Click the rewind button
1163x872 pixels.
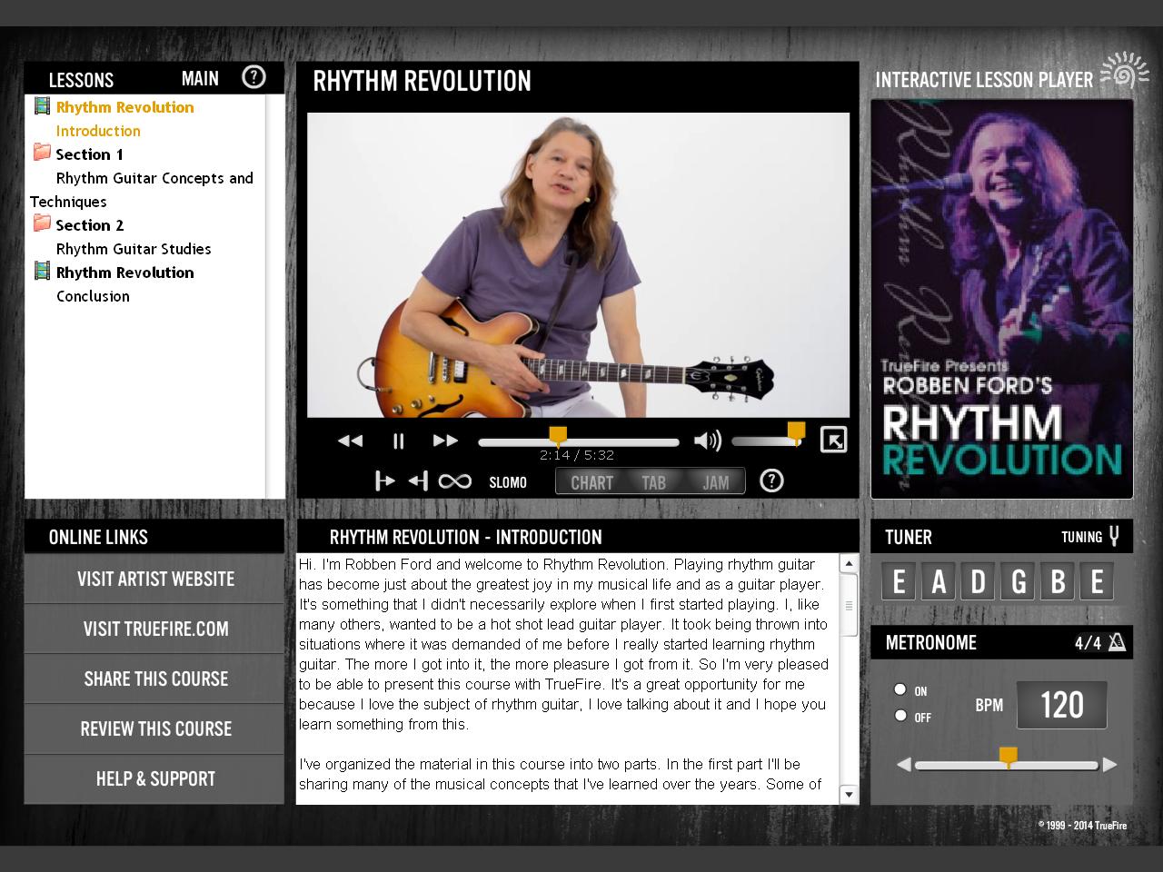pos(350,441)
